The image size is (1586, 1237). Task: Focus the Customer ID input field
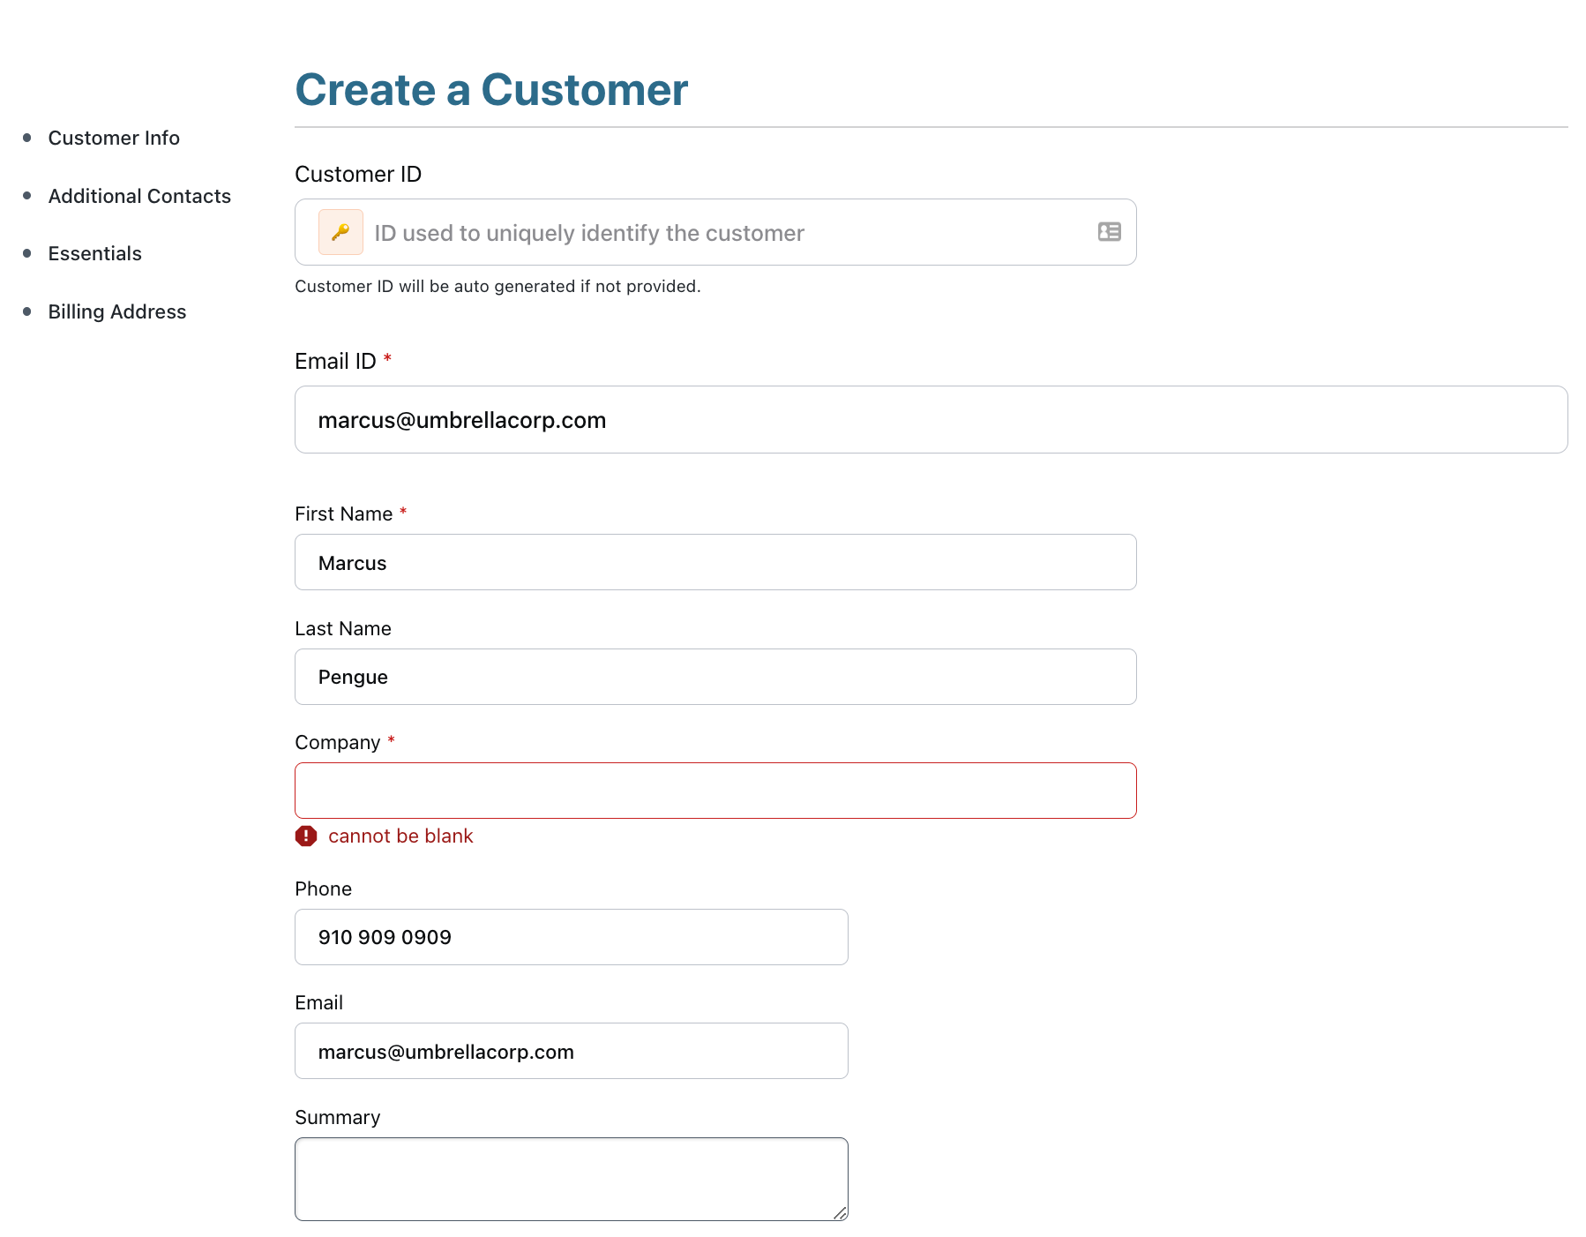tap(723, 233)
